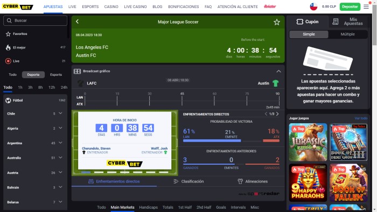
Task: Go back with the arrow beside Major League Soccer
Action: 77,22
